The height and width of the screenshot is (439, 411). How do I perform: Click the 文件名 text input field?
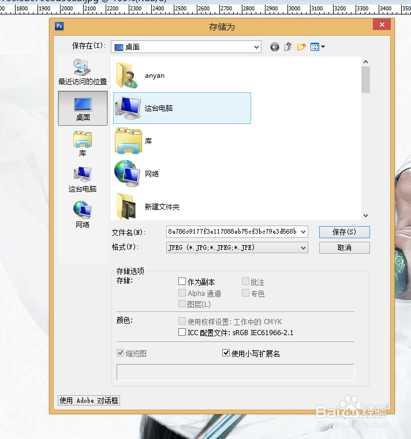pos(233,232)
